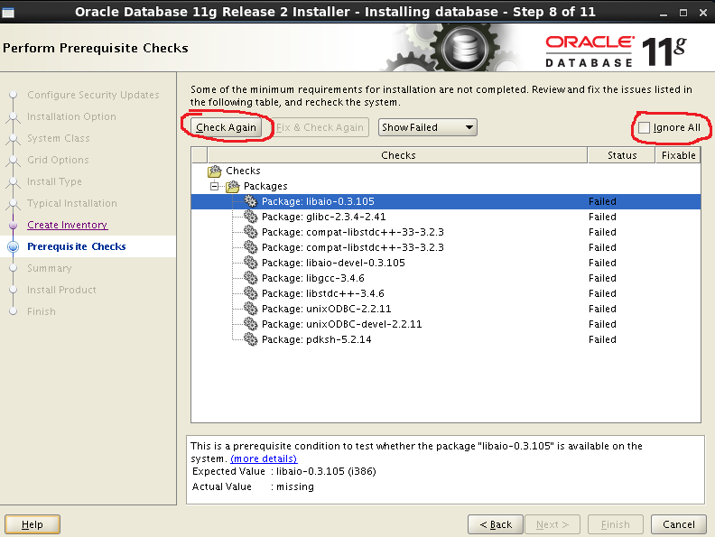Enable the Ignore All checkbox
The width and height of the screenshot is (715, 537).
click(x=644, y=127)
